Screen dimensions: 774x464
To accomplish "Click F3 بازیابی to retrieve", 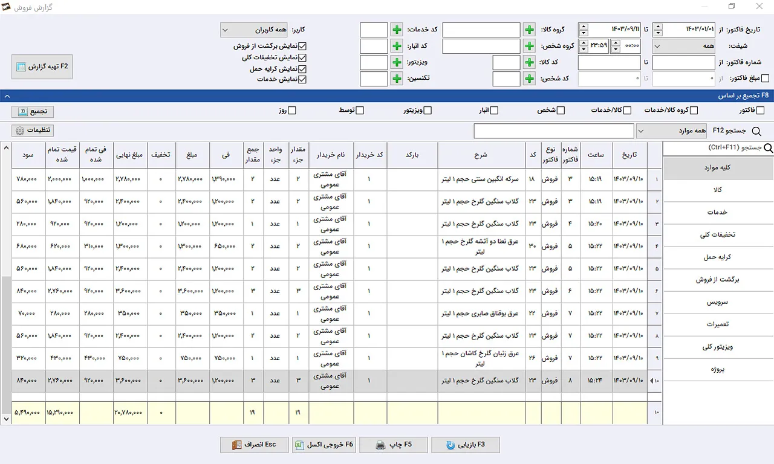I will tap(466, 445).
